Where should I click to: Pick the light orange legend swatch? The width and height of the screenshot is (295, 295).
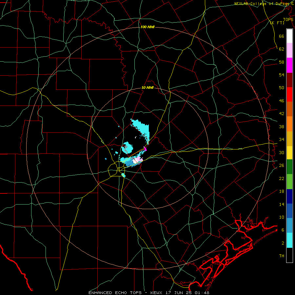[289, 124]
